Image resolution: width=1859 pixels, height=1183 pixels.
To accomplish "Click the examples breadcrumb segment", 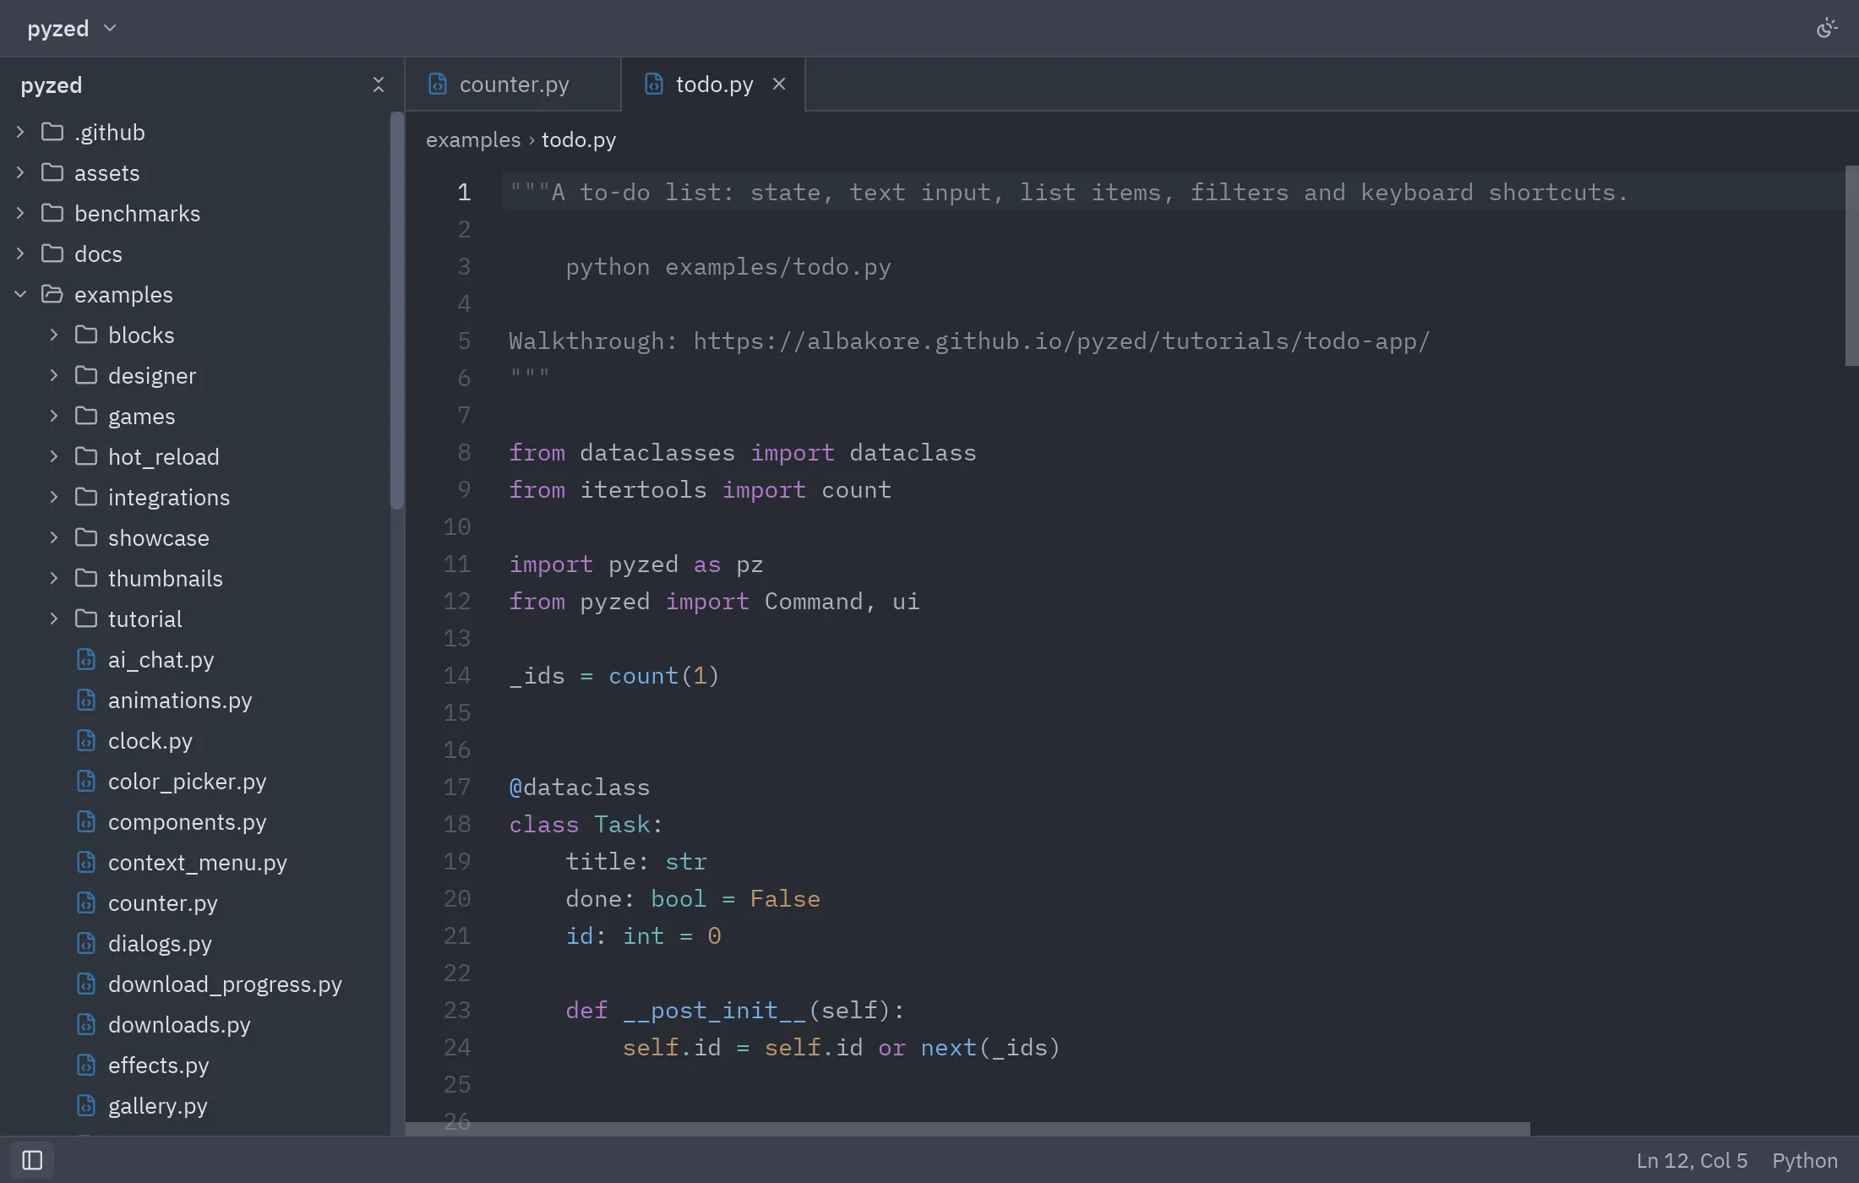I will 473,139.
